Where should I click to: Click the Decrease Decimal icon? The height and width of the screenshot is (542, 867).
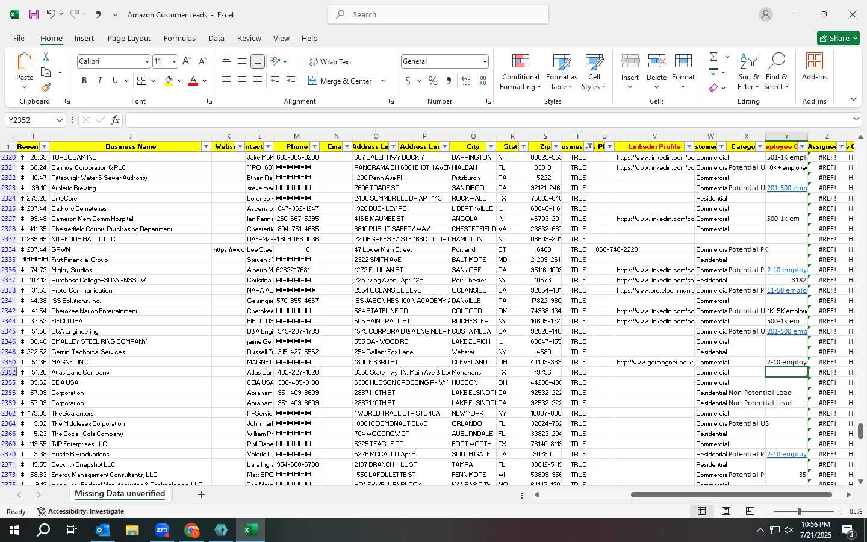click(482, 81)
